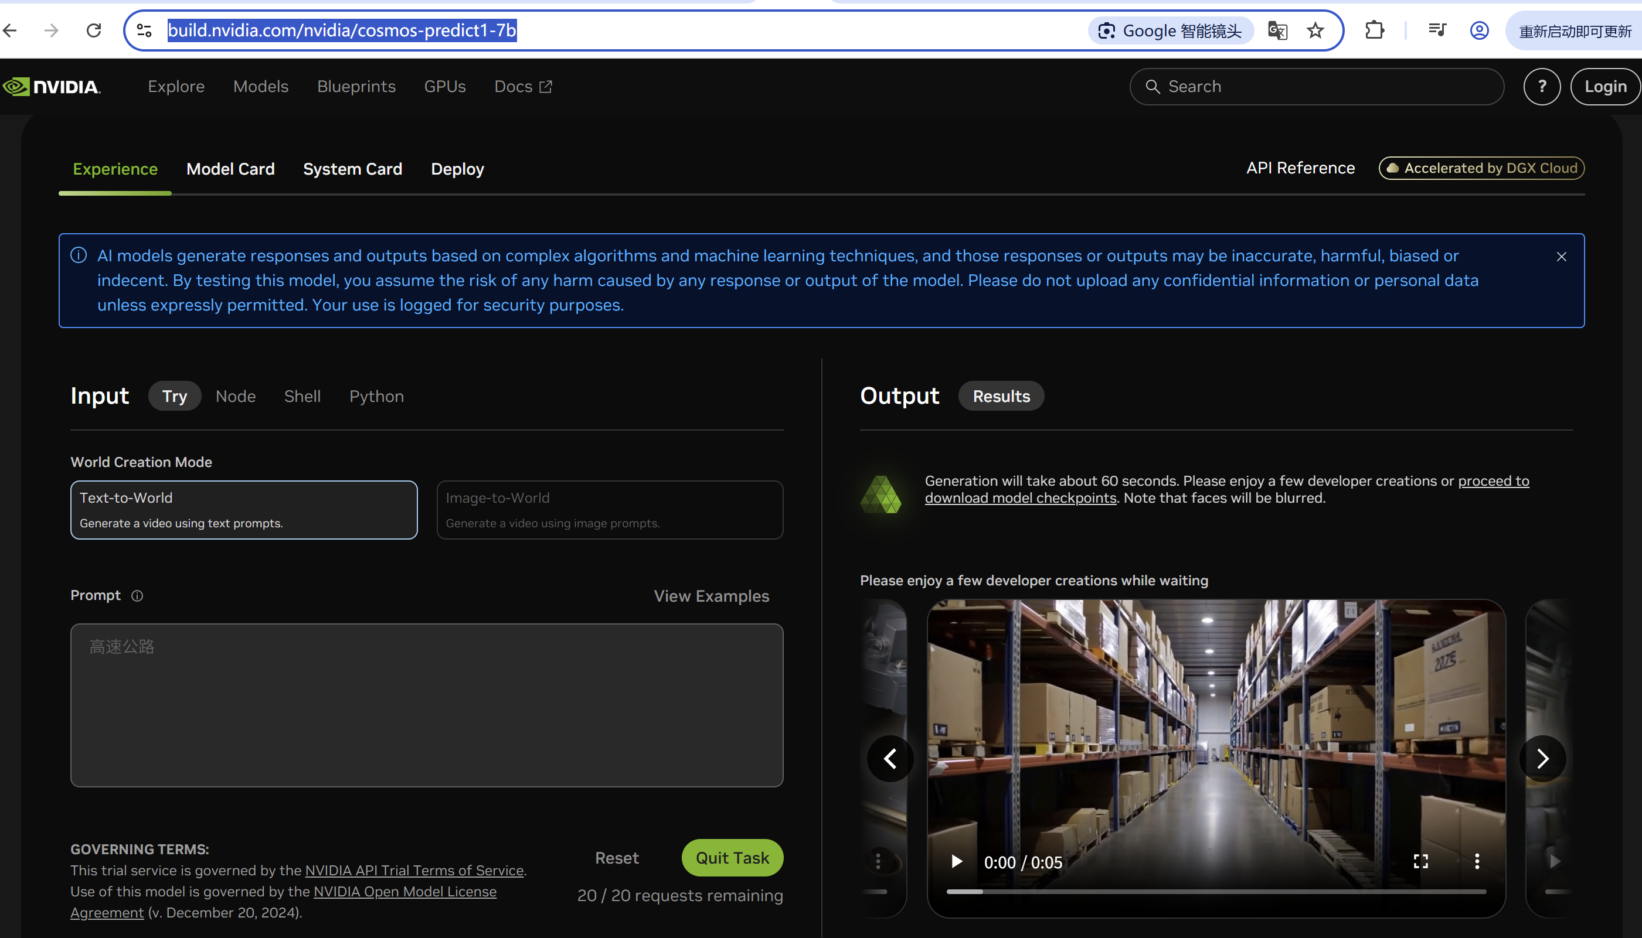Open API Reference link
This screenshot has height=938, width=1642.
point(1300,168)
